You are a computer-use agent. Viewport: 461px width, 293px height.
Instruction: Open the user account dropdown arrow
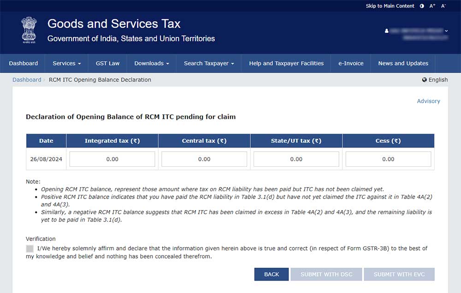(446, 31)
